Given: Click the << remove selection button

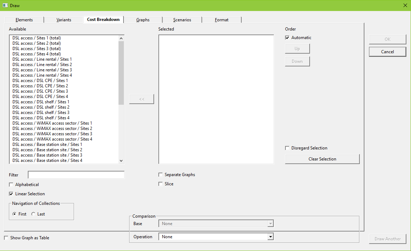Looking at the screenshot, I should coord(142,99).
